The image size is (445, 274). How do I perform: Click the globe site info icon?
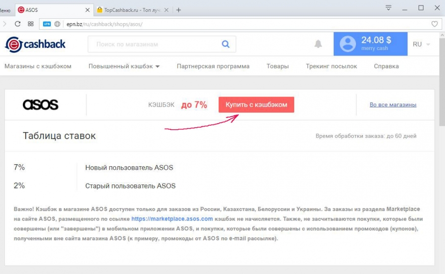tap(57, 24)
